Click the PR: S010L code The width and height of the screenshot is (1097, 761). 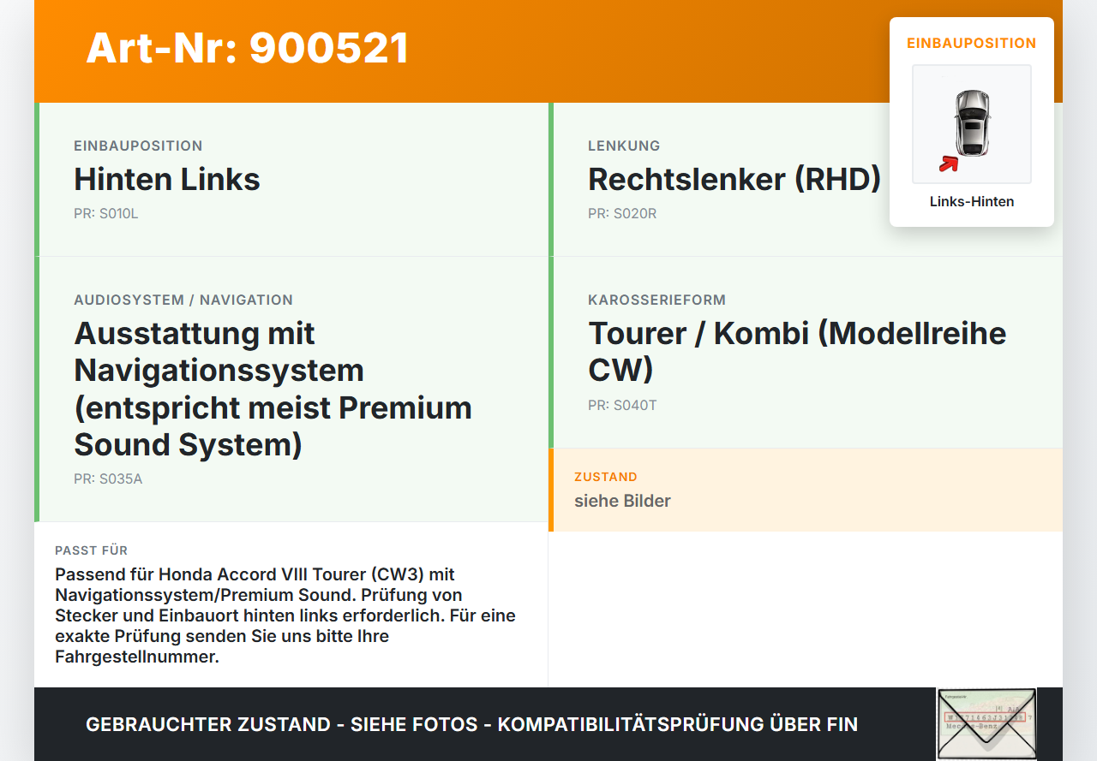pyautogui.click(x=106, y=213)
